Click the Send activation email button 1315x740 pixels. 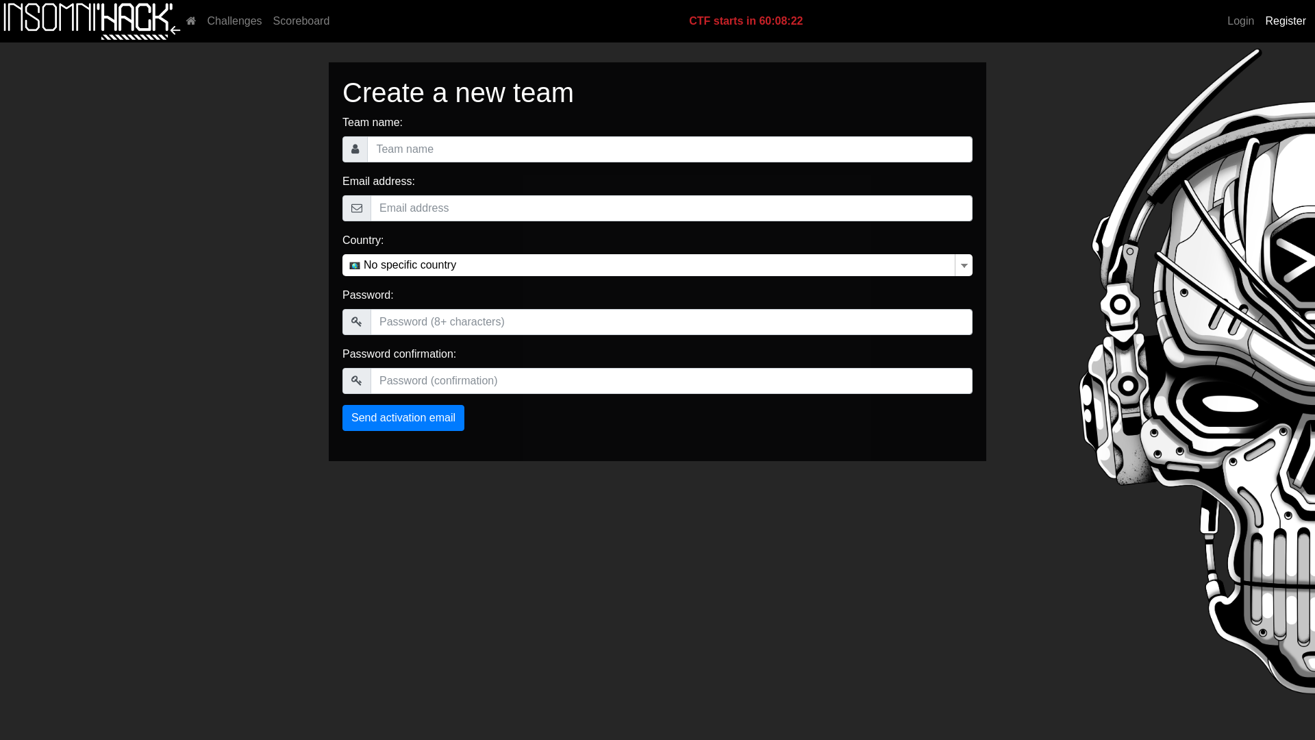click(x=403, y=417)
